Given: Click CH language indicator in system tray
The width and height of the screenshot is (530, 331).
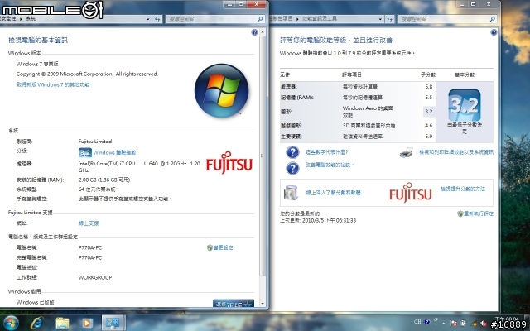Looking at the screenshot, I should pyautogui.click(x=417, y=322).
